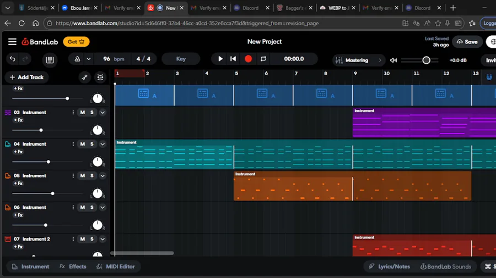Viewport: 496px width, 278px height.
Task: Redo the last action
Action: point(25,59)
